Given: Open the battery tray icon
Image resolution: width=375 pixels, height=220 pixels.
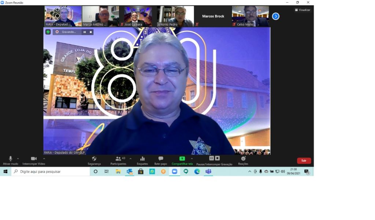Looking at the screenshot, I should (272, 171).
